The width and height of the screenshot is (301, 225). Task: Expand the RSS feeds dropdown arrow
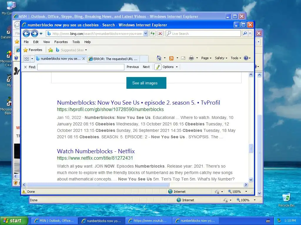click(177, 58)
